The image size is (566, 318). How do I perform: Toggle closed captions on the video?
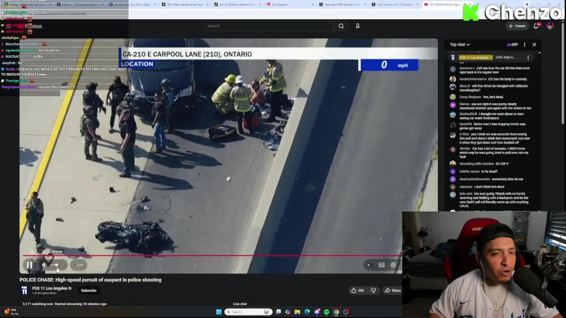[x=381, y=265]
